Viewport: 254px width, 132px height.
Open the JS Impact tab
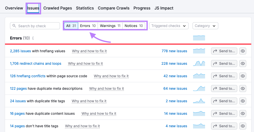164,8
